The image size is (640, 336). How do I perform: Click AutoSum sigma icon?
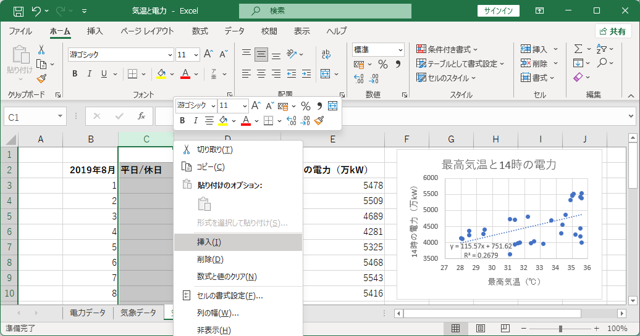(x=578, y=49)
